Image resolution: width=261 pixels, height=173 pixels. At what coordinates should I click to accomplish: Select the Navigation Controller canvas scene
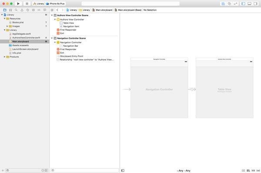pos(159,88)
